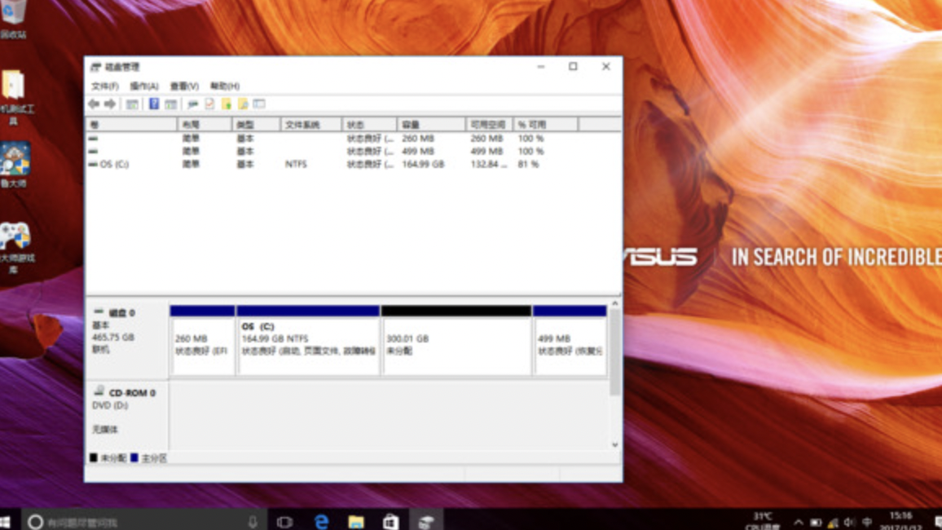Open the Store app from the taskbar
This screenshot has width=942, height=530.
point(391,522)
